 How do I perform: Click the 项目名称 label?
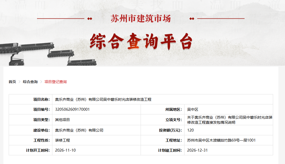[42, 99]
